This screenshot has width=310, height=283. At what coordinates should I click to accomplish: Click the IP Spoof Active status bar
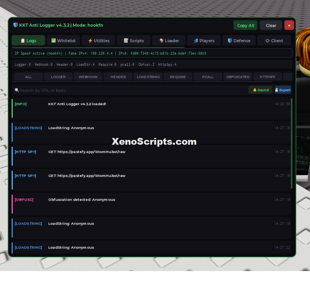point(152,53)
